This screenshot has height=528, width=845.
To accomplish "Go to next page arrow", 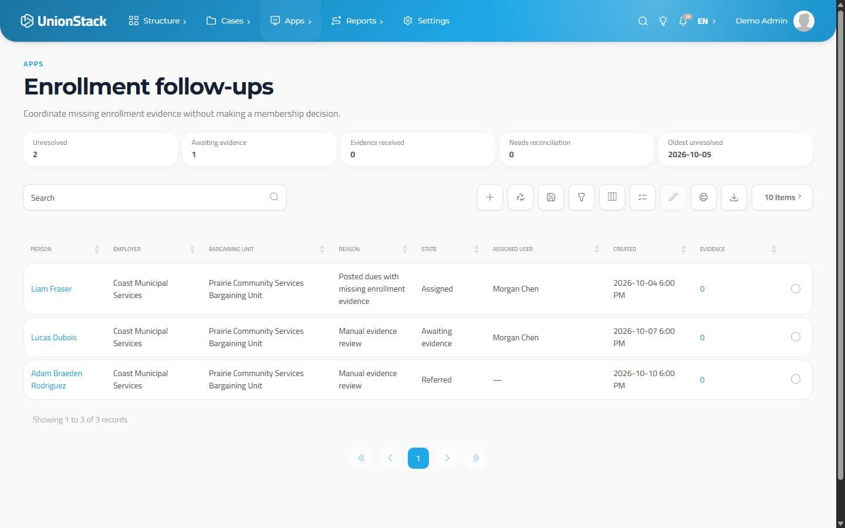I will (447, 458).
